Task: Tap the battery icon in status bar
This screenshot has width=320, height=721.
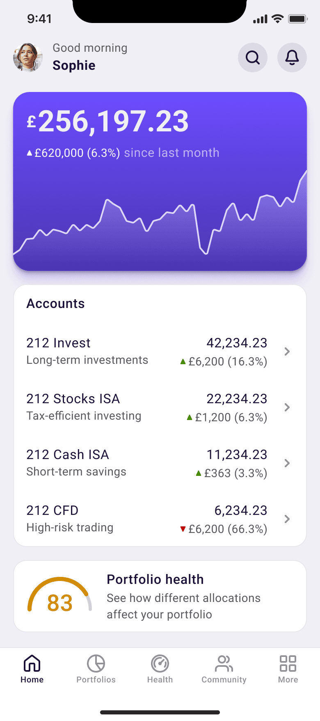Action: point(298,19)
